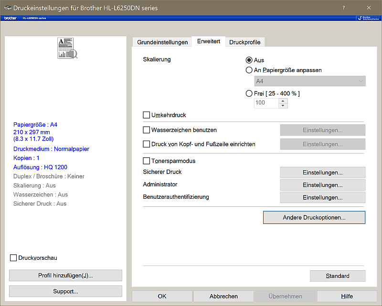
Task: Click the HL-L6250DN series banner label
Action: (34, 18)
